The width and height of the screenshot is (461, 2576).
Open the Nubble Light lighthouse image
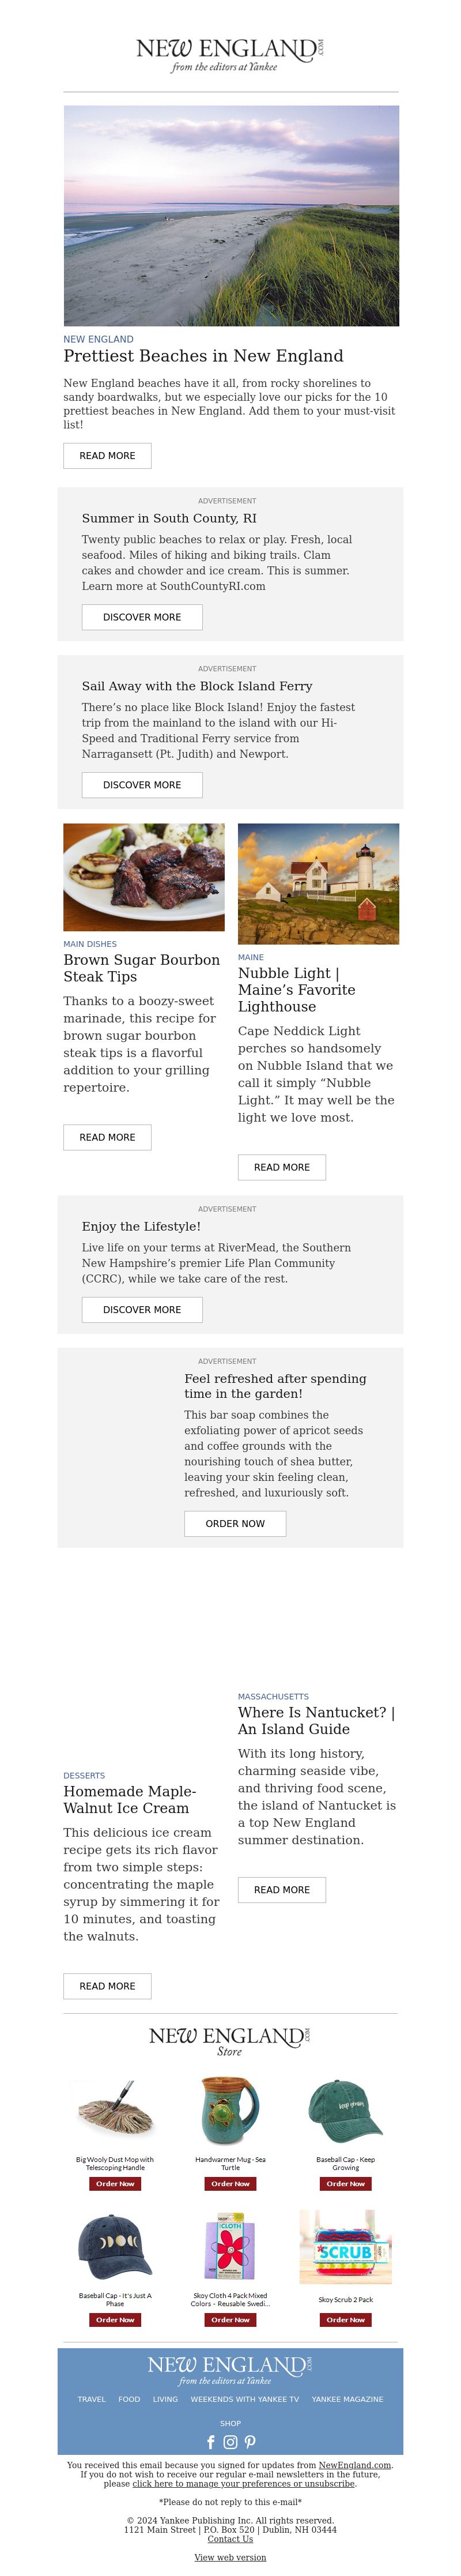pyautogui.click(x=318, y=884)
